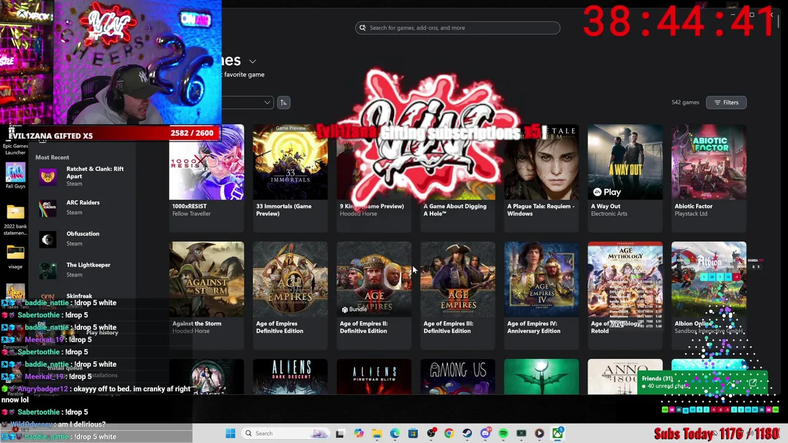Open Aliens Fireteam Elite tile
This screenshot has height=443, width=788.
[374, 377]
